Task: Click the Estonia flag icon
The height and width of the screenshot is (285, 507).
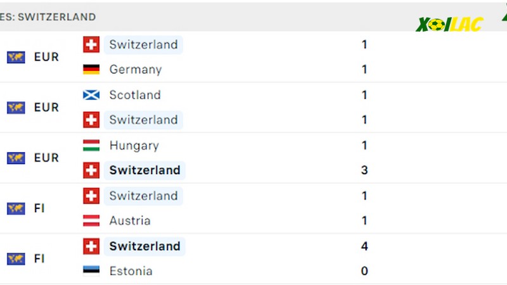Action: tap(91, 271)
